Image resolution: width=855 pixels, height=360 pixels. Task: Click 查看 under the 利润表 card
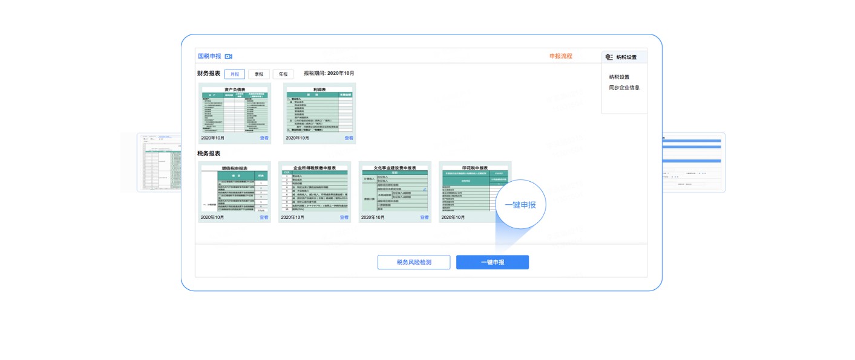349,138
